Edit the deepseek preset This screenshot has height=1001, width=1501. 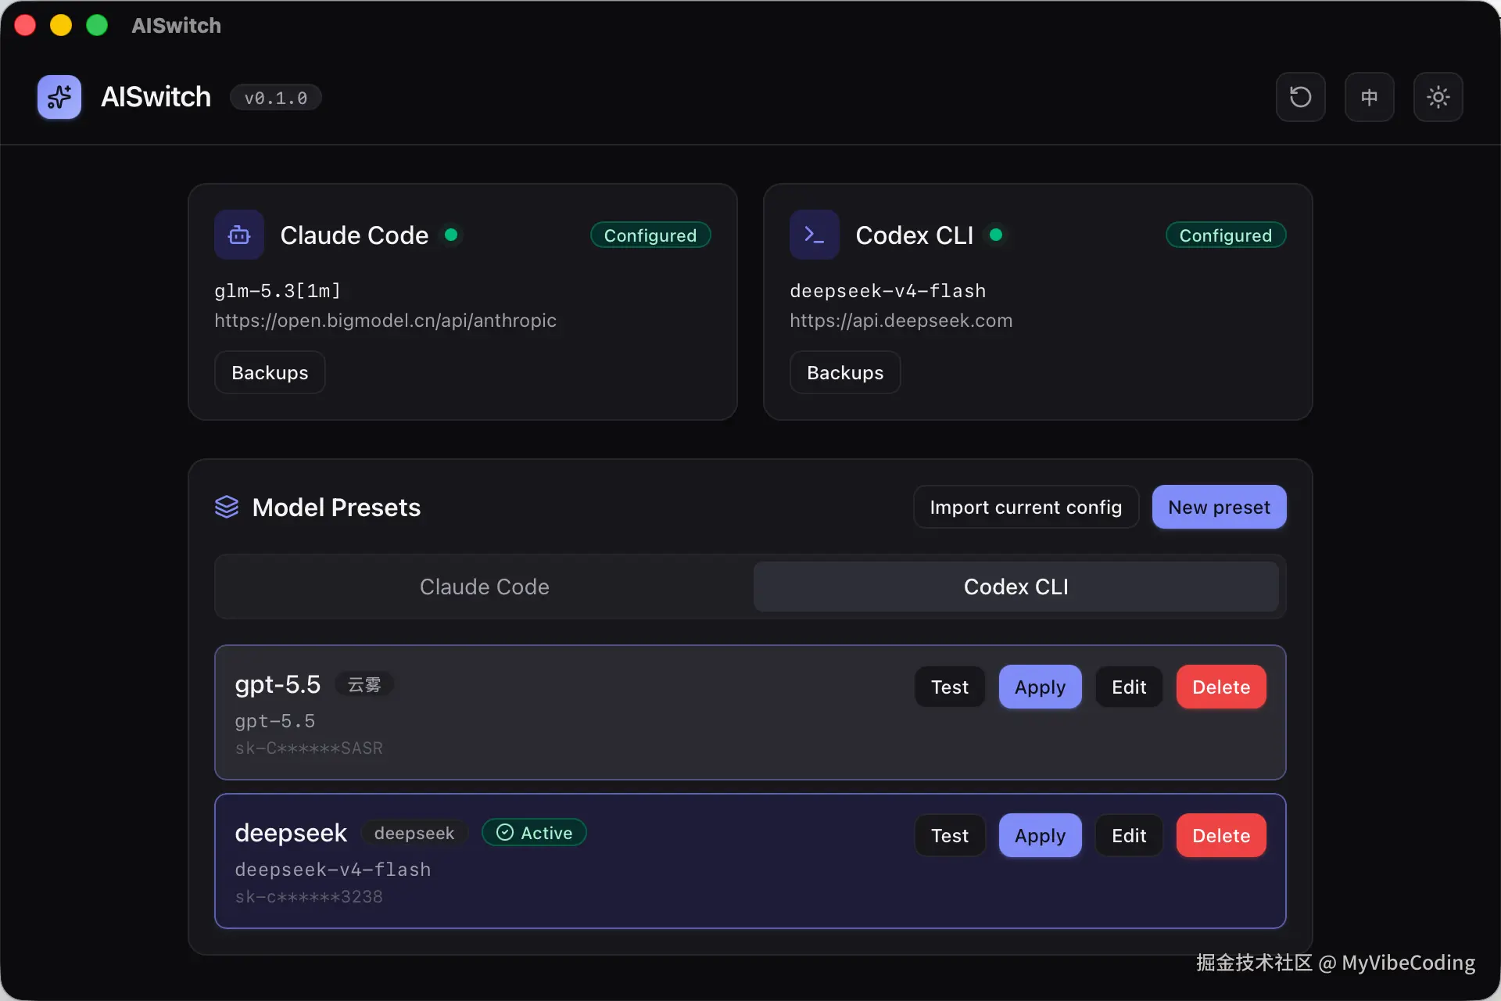1129,835
